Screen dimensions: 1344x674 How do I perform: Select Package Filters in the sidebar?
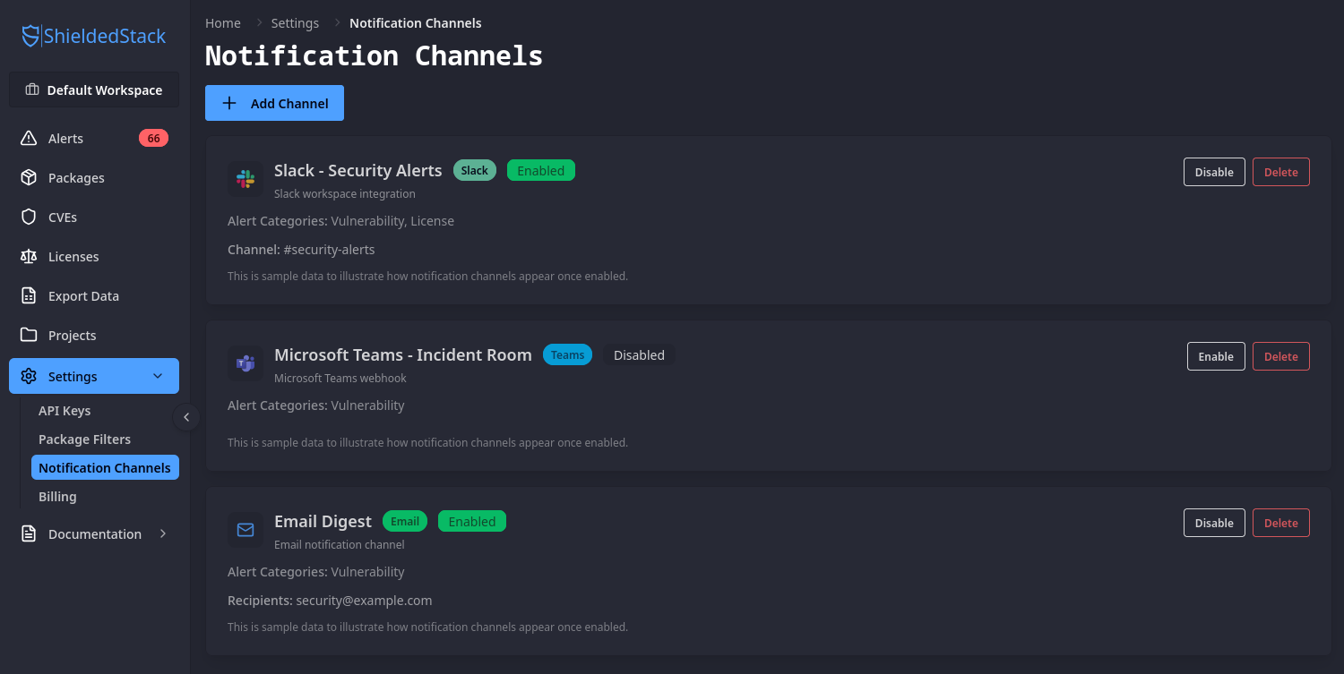coord(85,439)
